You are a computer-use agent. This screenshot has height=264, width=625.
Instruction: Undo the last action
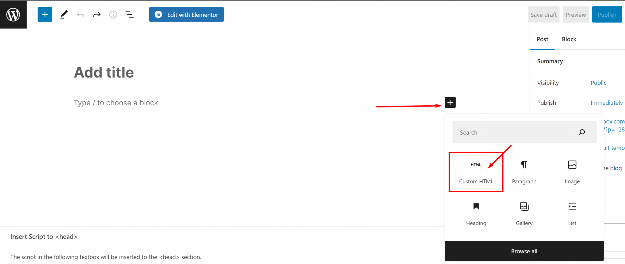coord(81,15)
